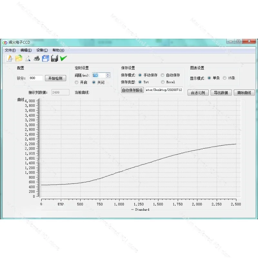Image resolution: width=258 pixels, height=258 pixels.
Task: Open the 文件(F) menu
Action: pyautogui.click(x=10, y=50)
